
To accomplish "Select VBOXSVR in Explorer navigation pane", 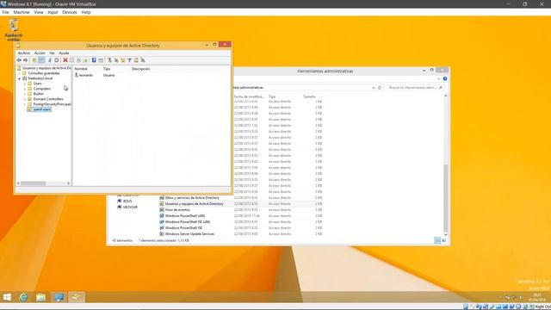I will [130, 208].
